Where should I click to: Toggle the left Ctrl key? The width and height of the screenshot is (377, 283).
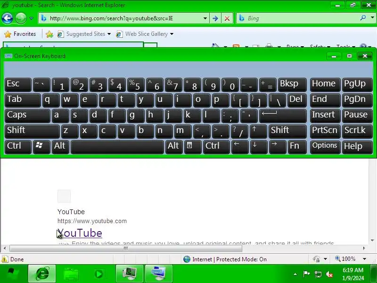pos(18,147)
